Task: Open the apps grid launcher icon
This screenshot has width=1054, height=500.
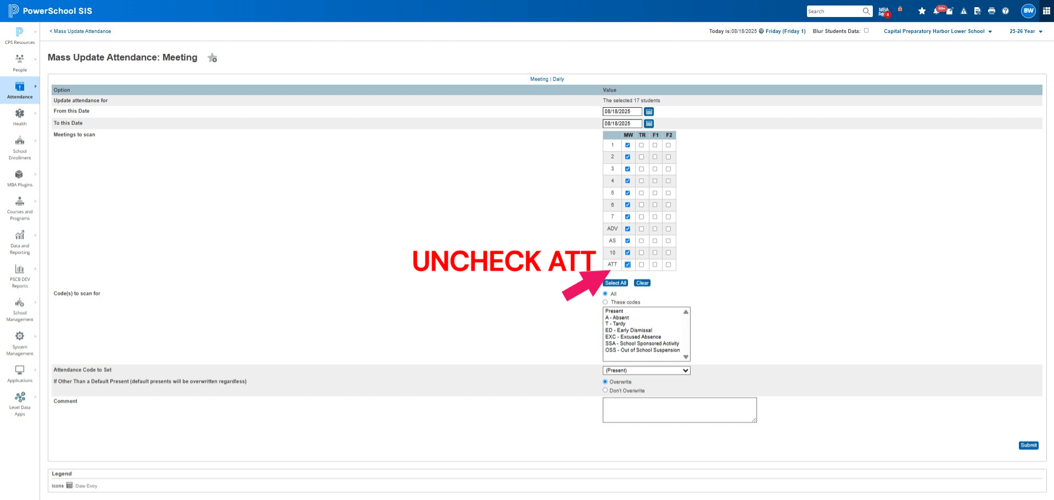Action: [1046, 11]
